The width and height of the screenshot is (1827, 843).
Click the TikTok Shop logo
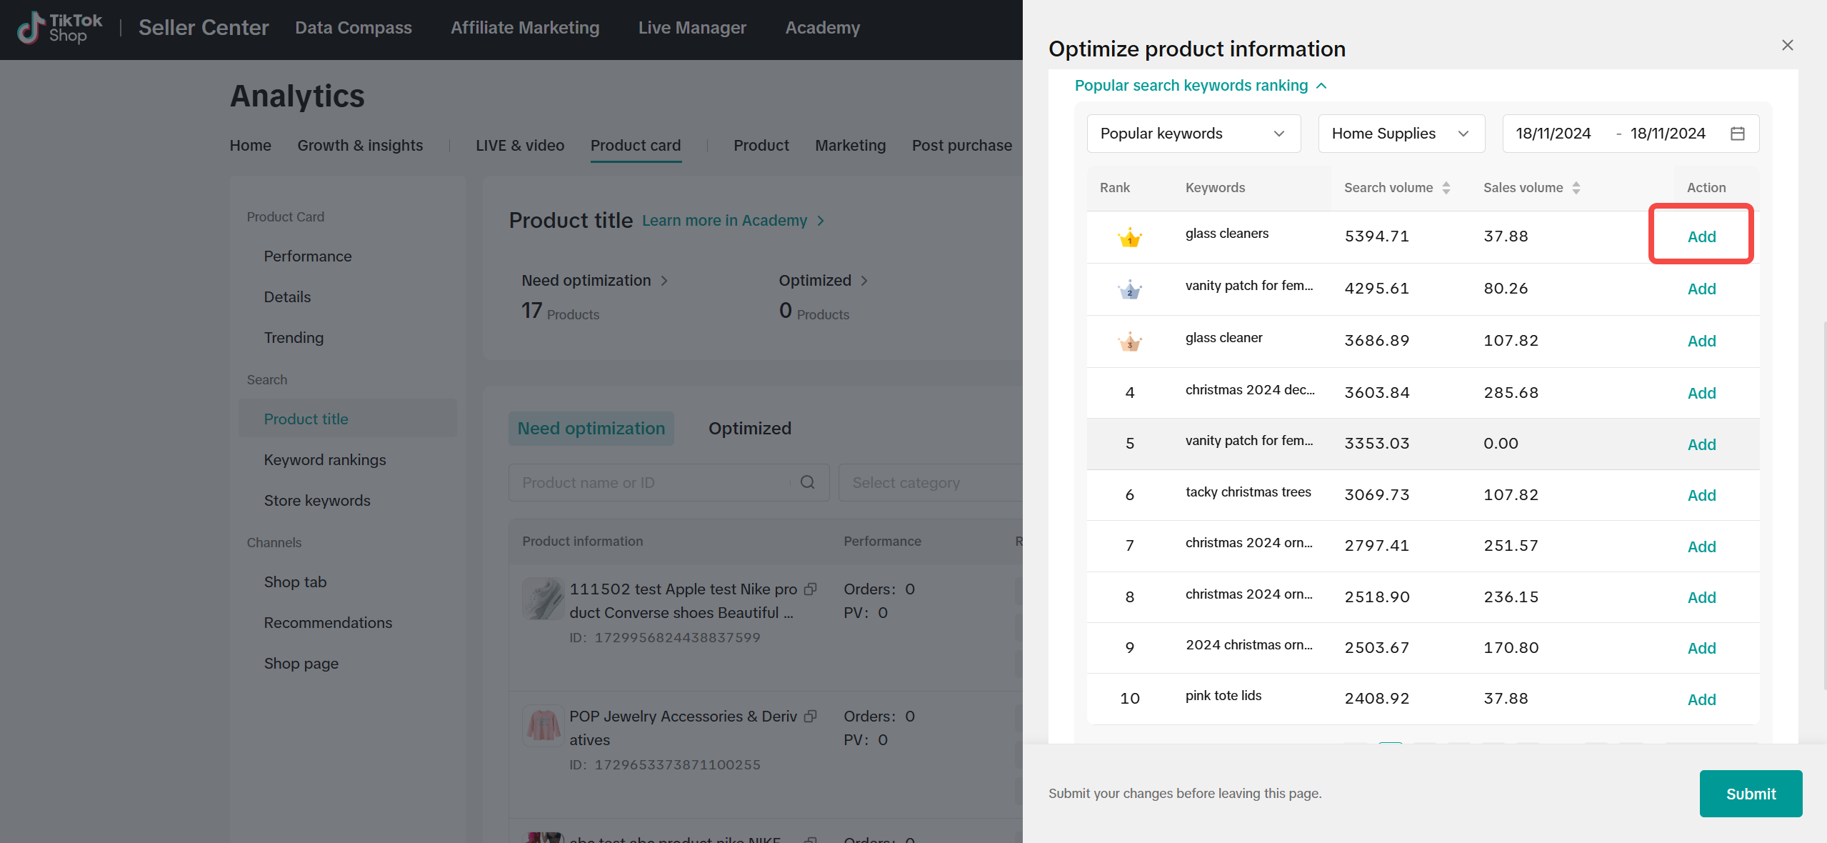[60, 28]
